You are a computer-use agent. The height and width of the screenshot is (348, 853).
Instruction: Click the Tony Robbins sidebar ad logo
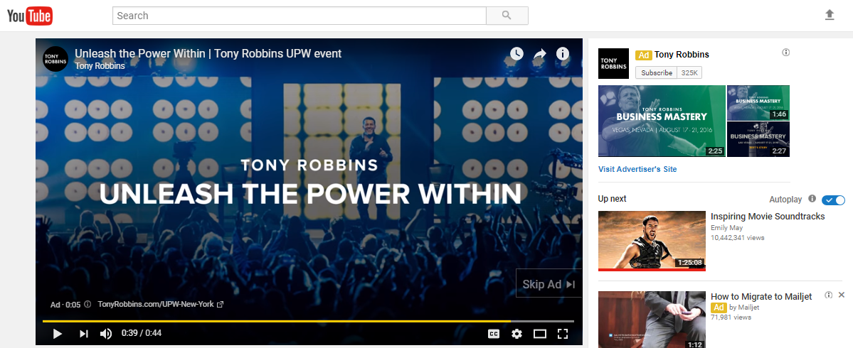click(613, 63)
